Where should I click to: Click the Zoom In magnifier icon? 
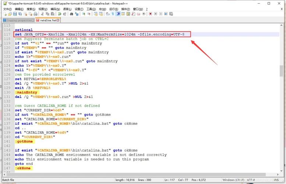(x=84, y=14)
